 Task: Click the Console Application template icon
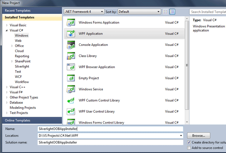71,45
